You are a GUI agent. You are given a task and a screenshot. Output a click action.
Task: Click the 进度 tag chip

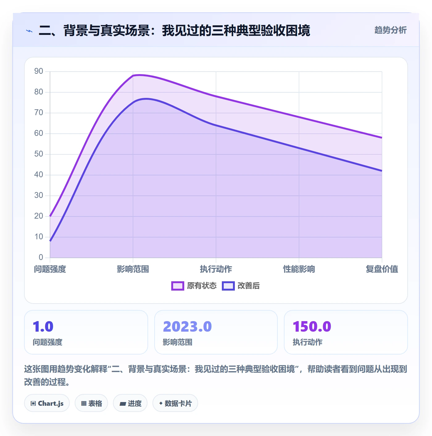tap(130, 403)
